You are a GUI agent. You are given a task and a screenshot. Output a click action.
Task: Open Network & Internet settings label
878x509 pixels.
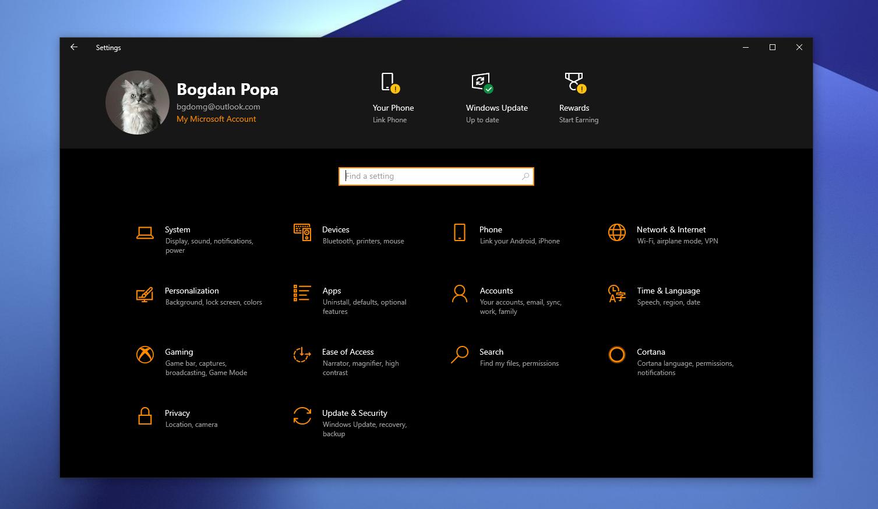(671, 229)
